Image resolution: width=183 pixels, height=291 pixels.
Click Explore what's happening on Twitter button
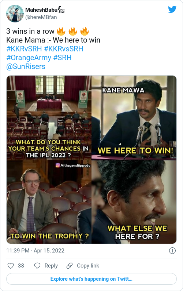point(91,279)
